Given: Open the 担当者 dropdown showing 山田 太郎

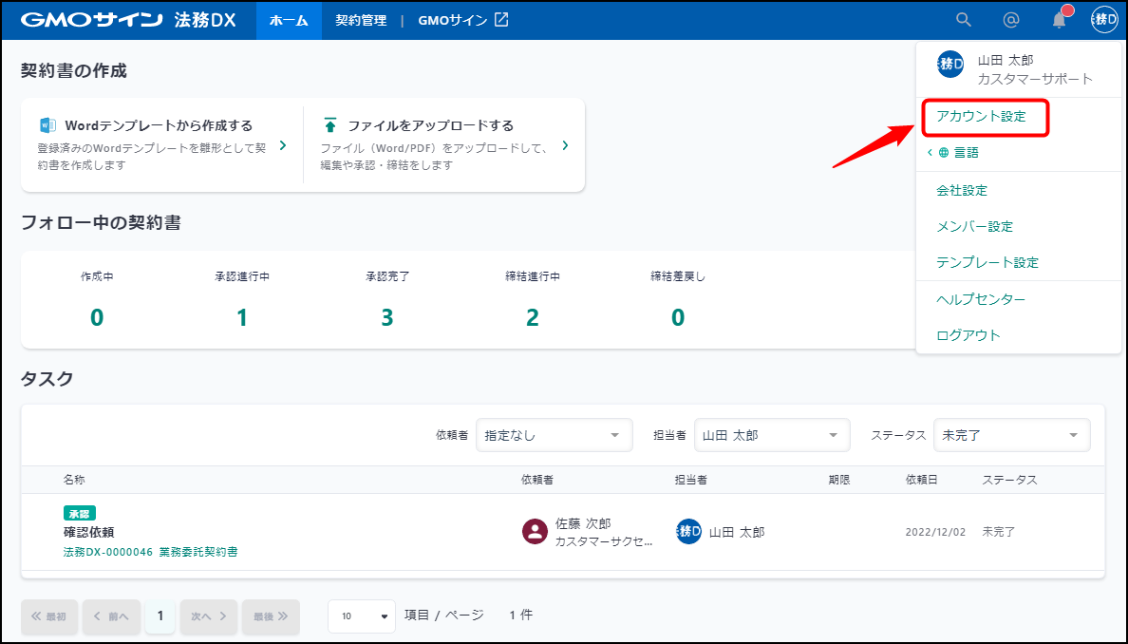Looking at the screenshot, I should click(x=771, y=435).
